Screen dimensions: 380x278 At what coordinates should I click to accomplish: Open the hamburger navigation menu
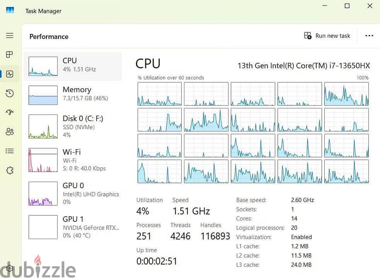pyautogui.click(x=10, y=36)
